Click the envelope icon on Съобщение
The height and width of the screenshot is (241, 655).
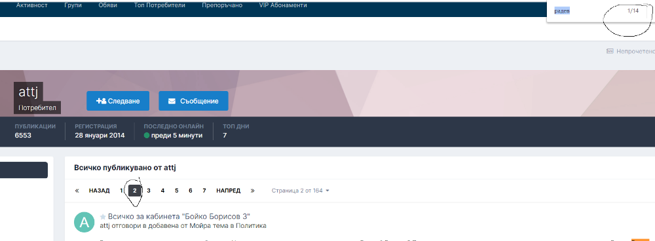point(172,101)
